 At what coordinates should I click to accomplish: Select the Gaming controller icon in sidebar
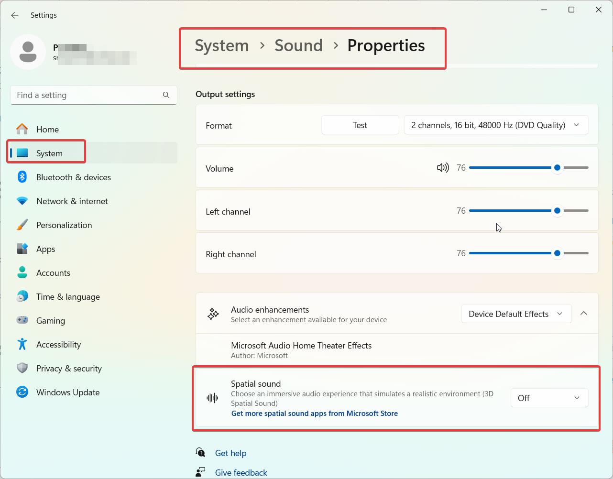(x=22, y=320)
